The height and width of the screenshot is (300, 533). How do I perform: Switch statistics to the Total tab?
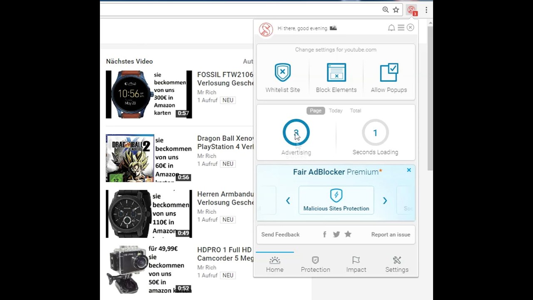point(355,110)
